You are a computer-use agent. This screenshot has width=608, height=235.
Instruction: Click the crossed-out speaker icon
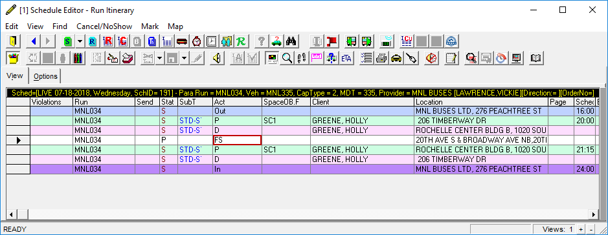point(431,58)
